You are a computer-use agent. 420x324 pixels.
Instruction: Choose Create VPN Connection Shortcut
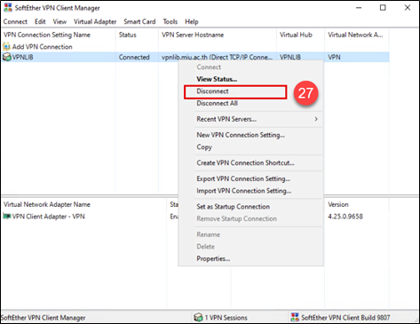pos(245,162)
